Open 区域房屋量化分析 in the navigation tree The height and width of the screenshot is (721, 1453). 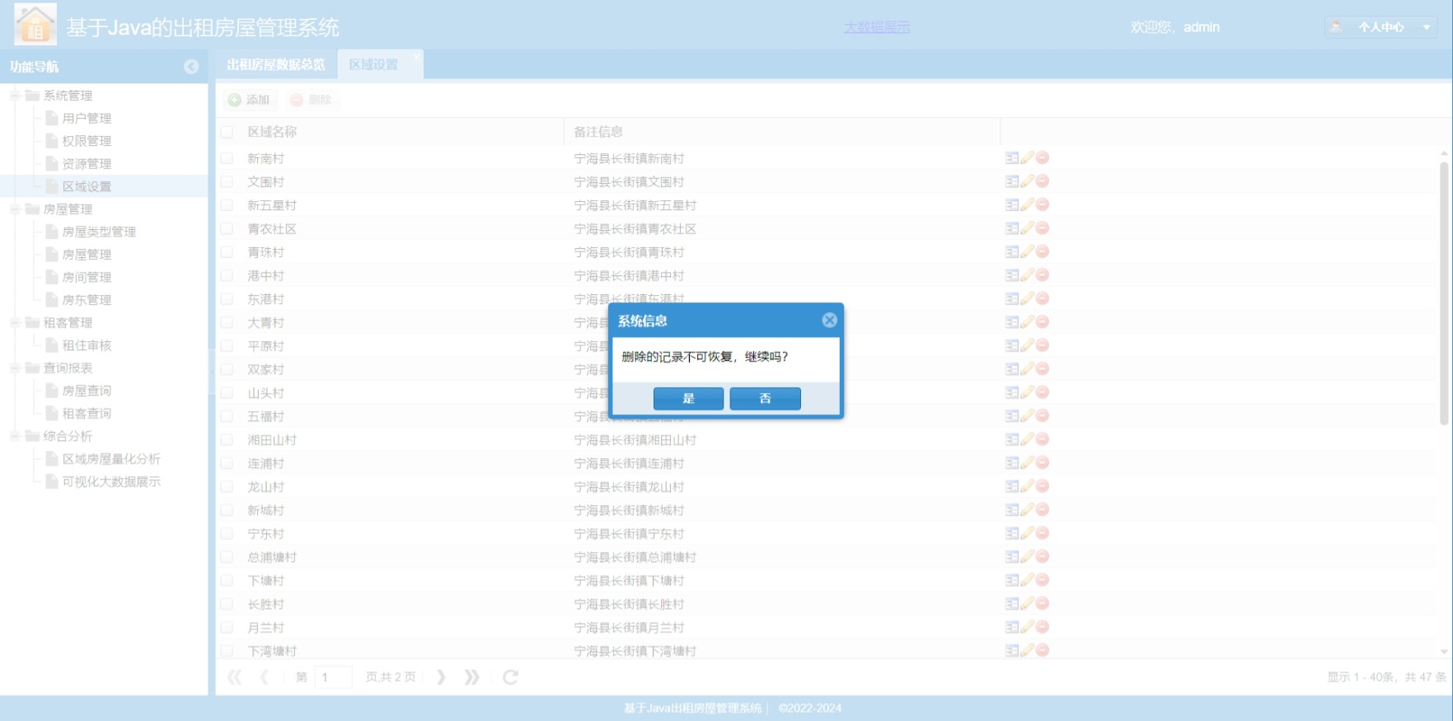pos(111,459)
